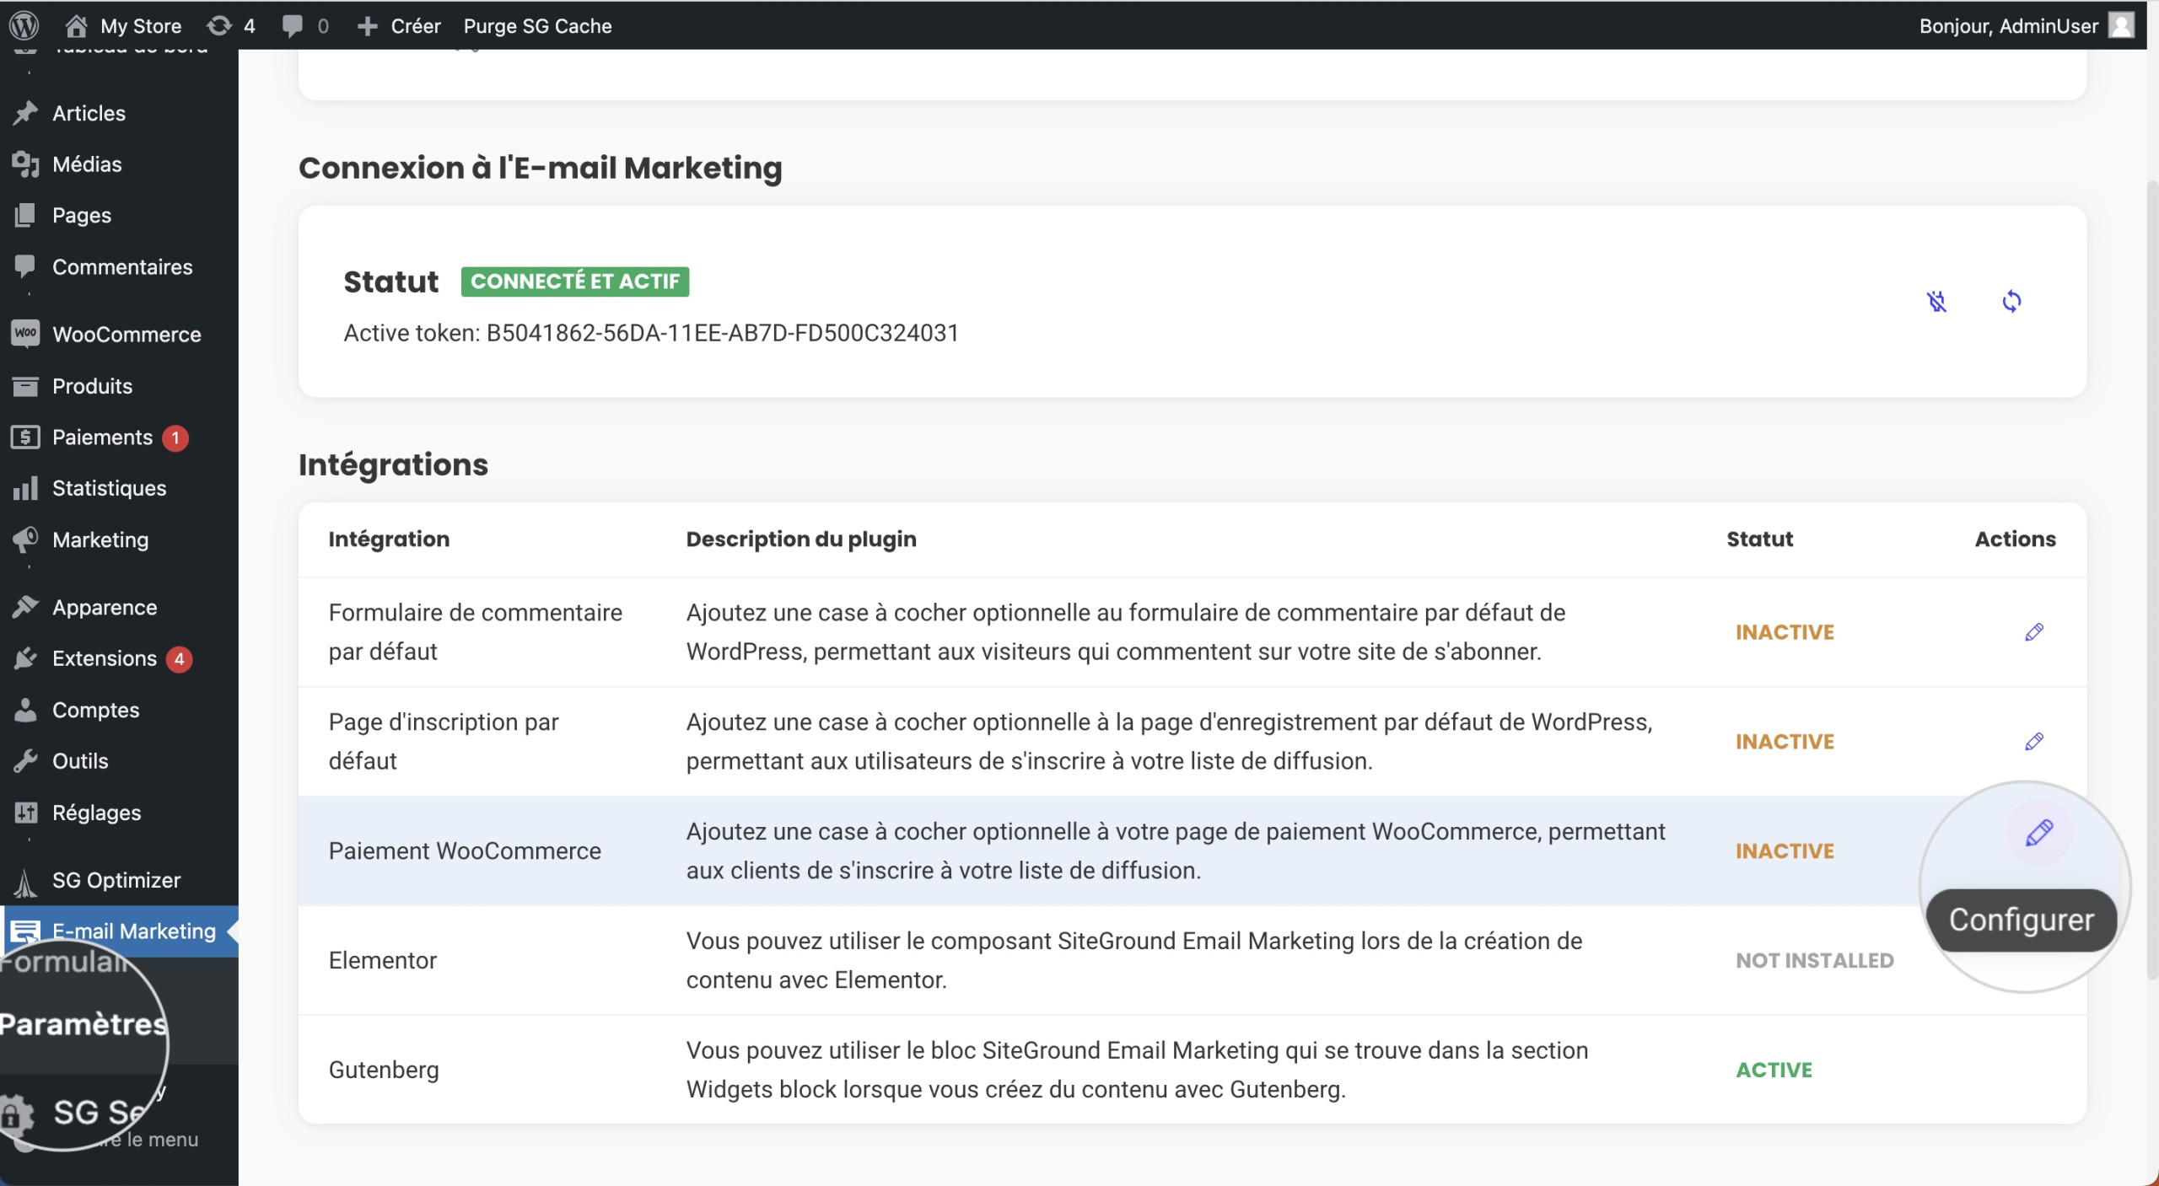Click ACTIVE status for Gutenberg
The height and width of the screenshot is (1186, 2159).
[1774, 1070]
